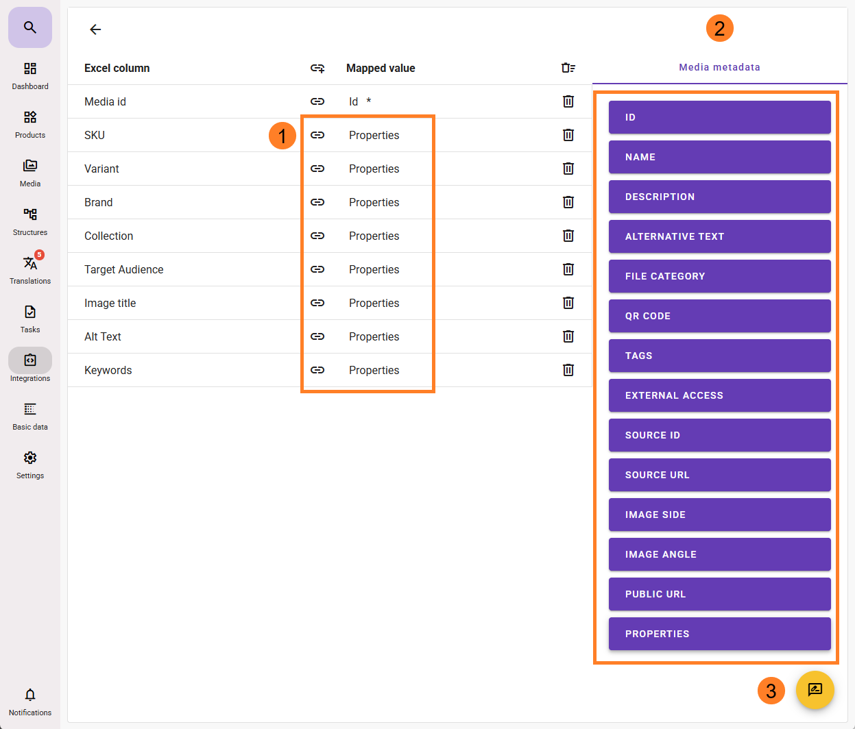The image size is (855, 729).
Task: Select Properties mapped value for Collection
Action: (x=374, y=236)
